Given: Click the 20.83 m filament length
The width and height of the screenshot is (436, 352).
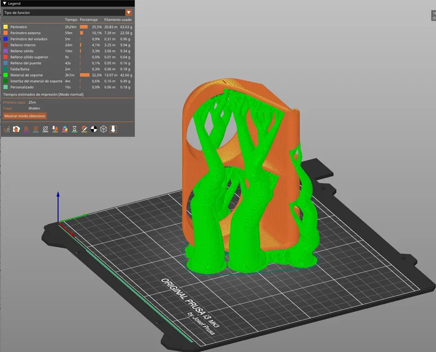Looking at the screenshot, I should click(111, 27).
